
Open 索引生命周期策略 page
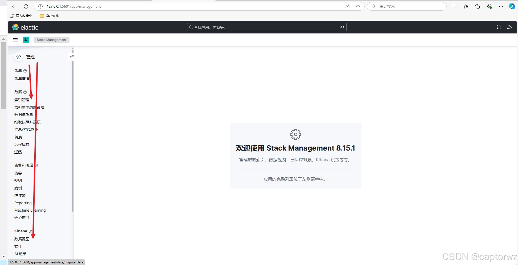tap(29, 107)
